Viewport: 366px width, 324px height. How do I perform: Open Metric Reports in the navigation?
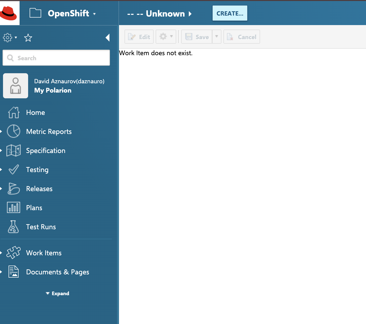tap(49, 132)
